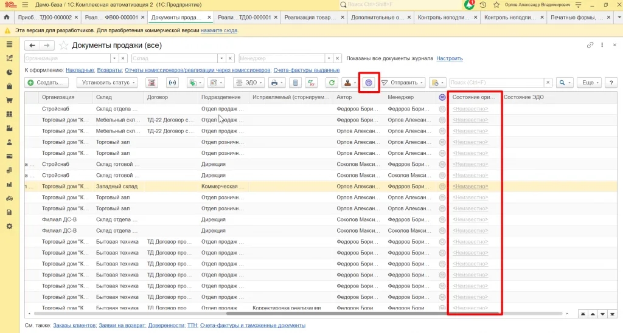Open the administration gear sidebar section
This screenshot has height=333, width=623.
pos(9,226)
